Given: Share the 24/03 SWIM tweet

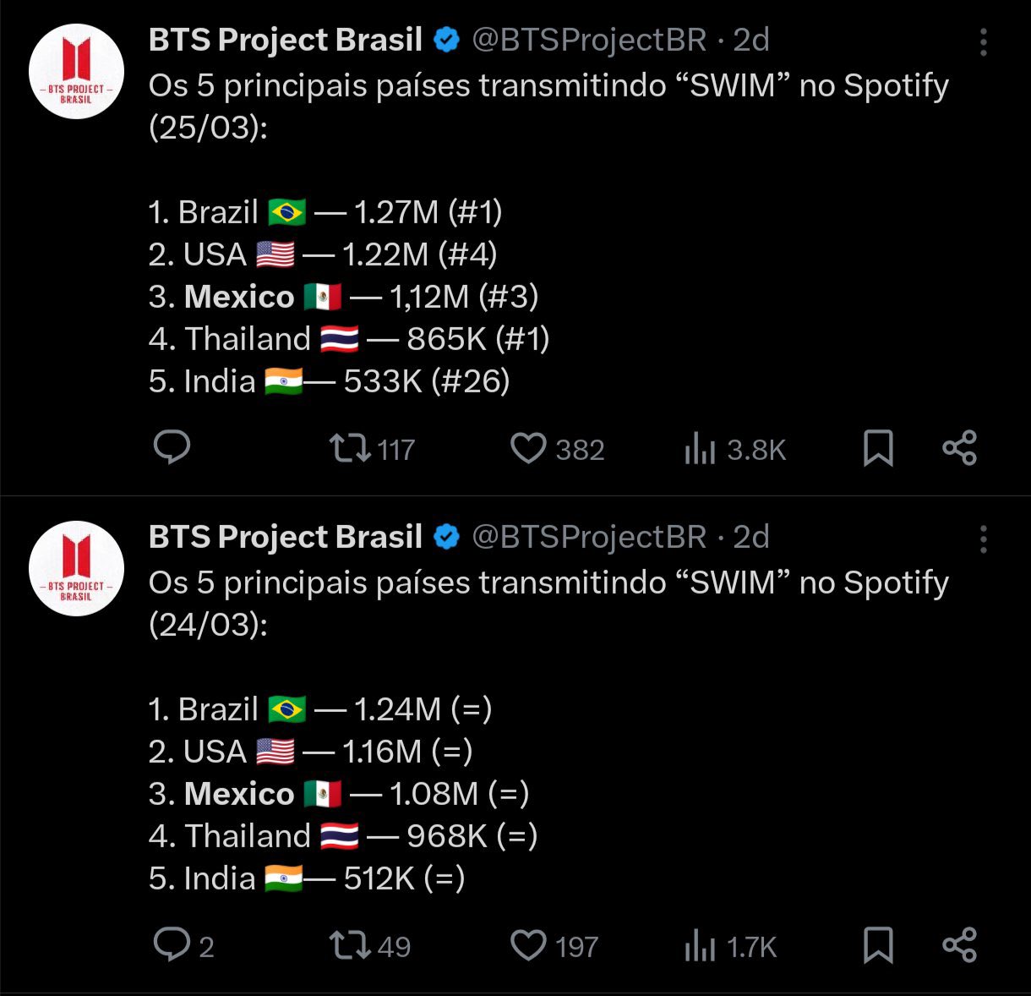Looking at the screenshot, I should (959, 945).
